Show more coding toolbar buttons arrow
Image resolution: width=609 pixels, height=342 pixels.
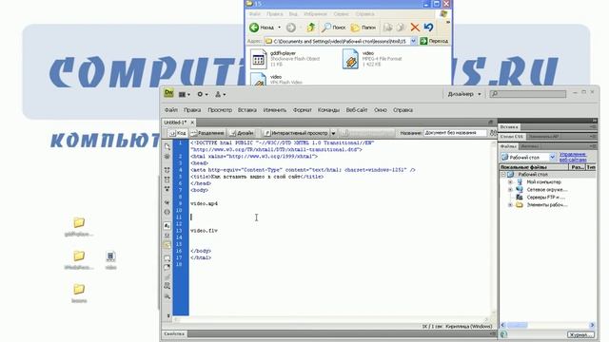click(168, 315)
